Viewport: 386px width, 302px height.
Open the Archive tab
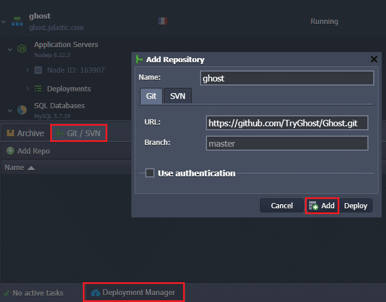click(26, 133)
